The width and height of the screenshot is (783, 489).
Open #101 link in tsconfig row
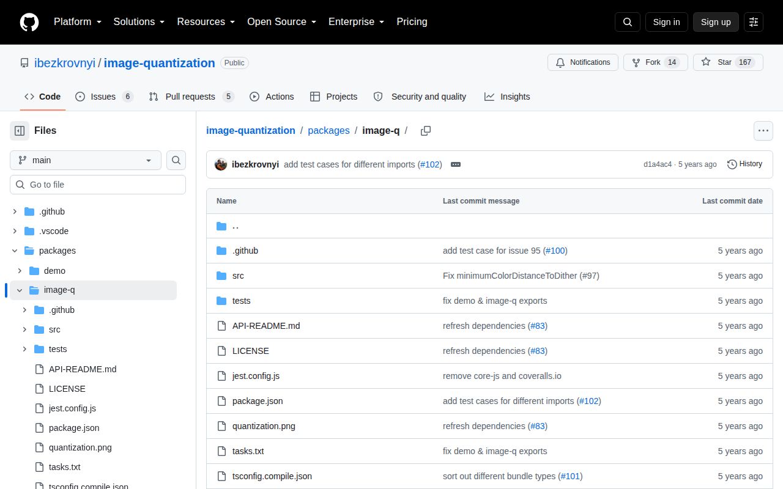tap(570, 476)
